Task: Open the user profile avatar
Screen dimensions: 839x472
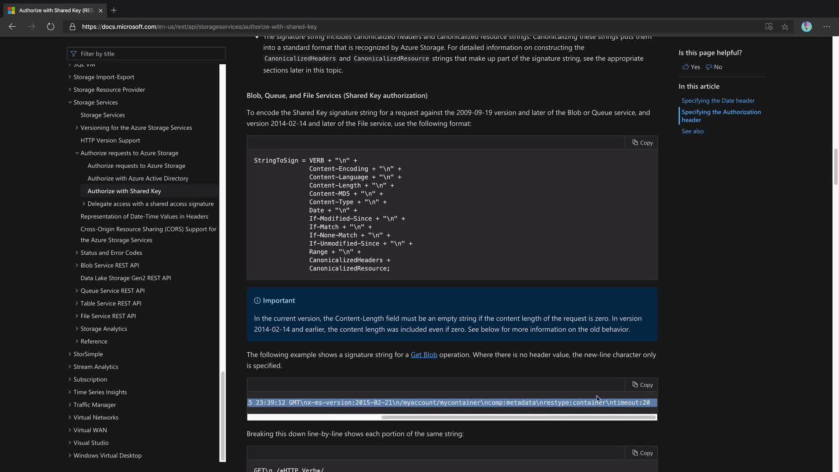Action: coord(806,27)
